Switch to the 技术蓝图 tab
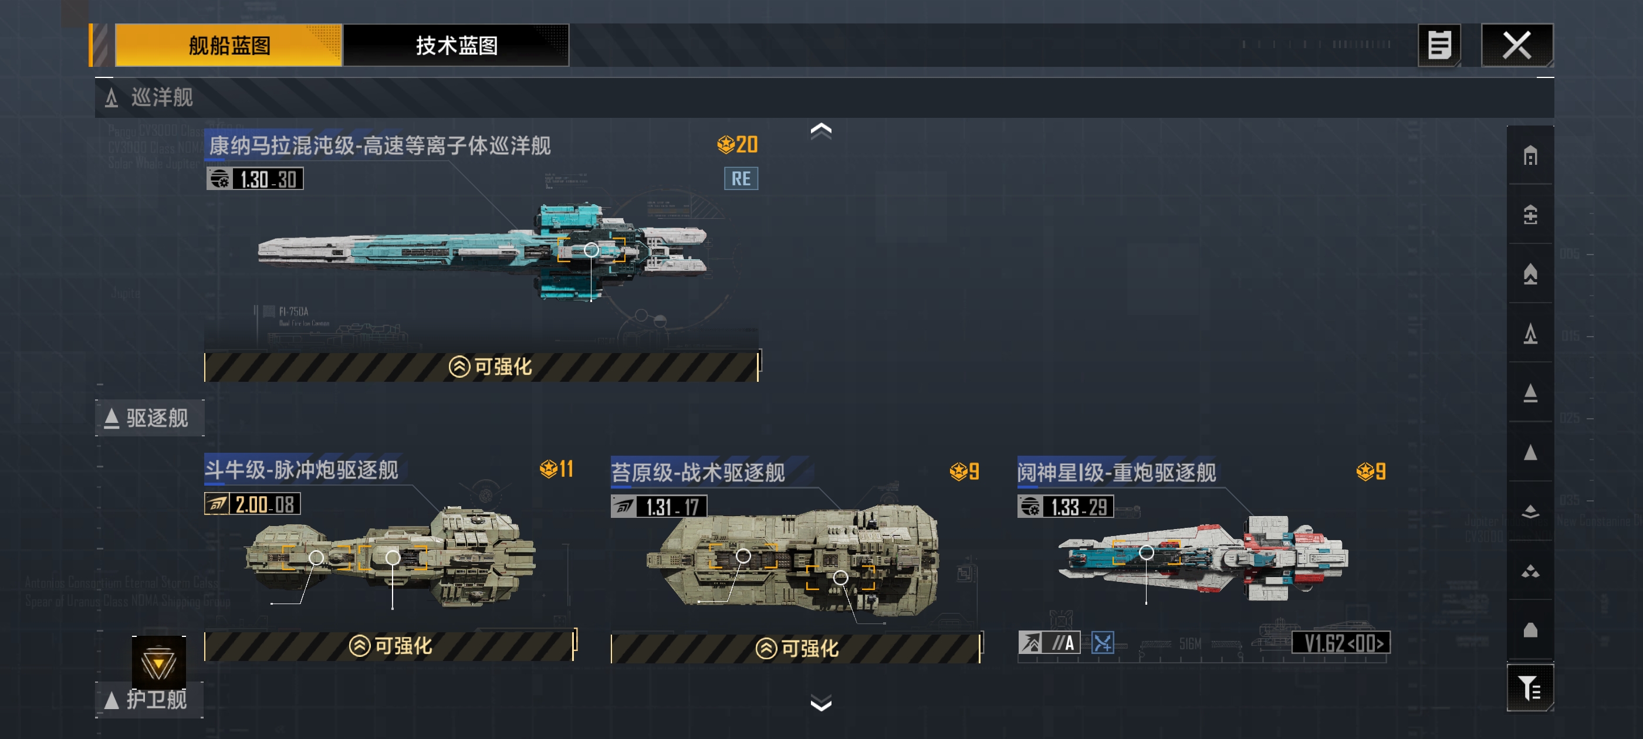Screen dimensions: 1643x739 tap(457, 45)
